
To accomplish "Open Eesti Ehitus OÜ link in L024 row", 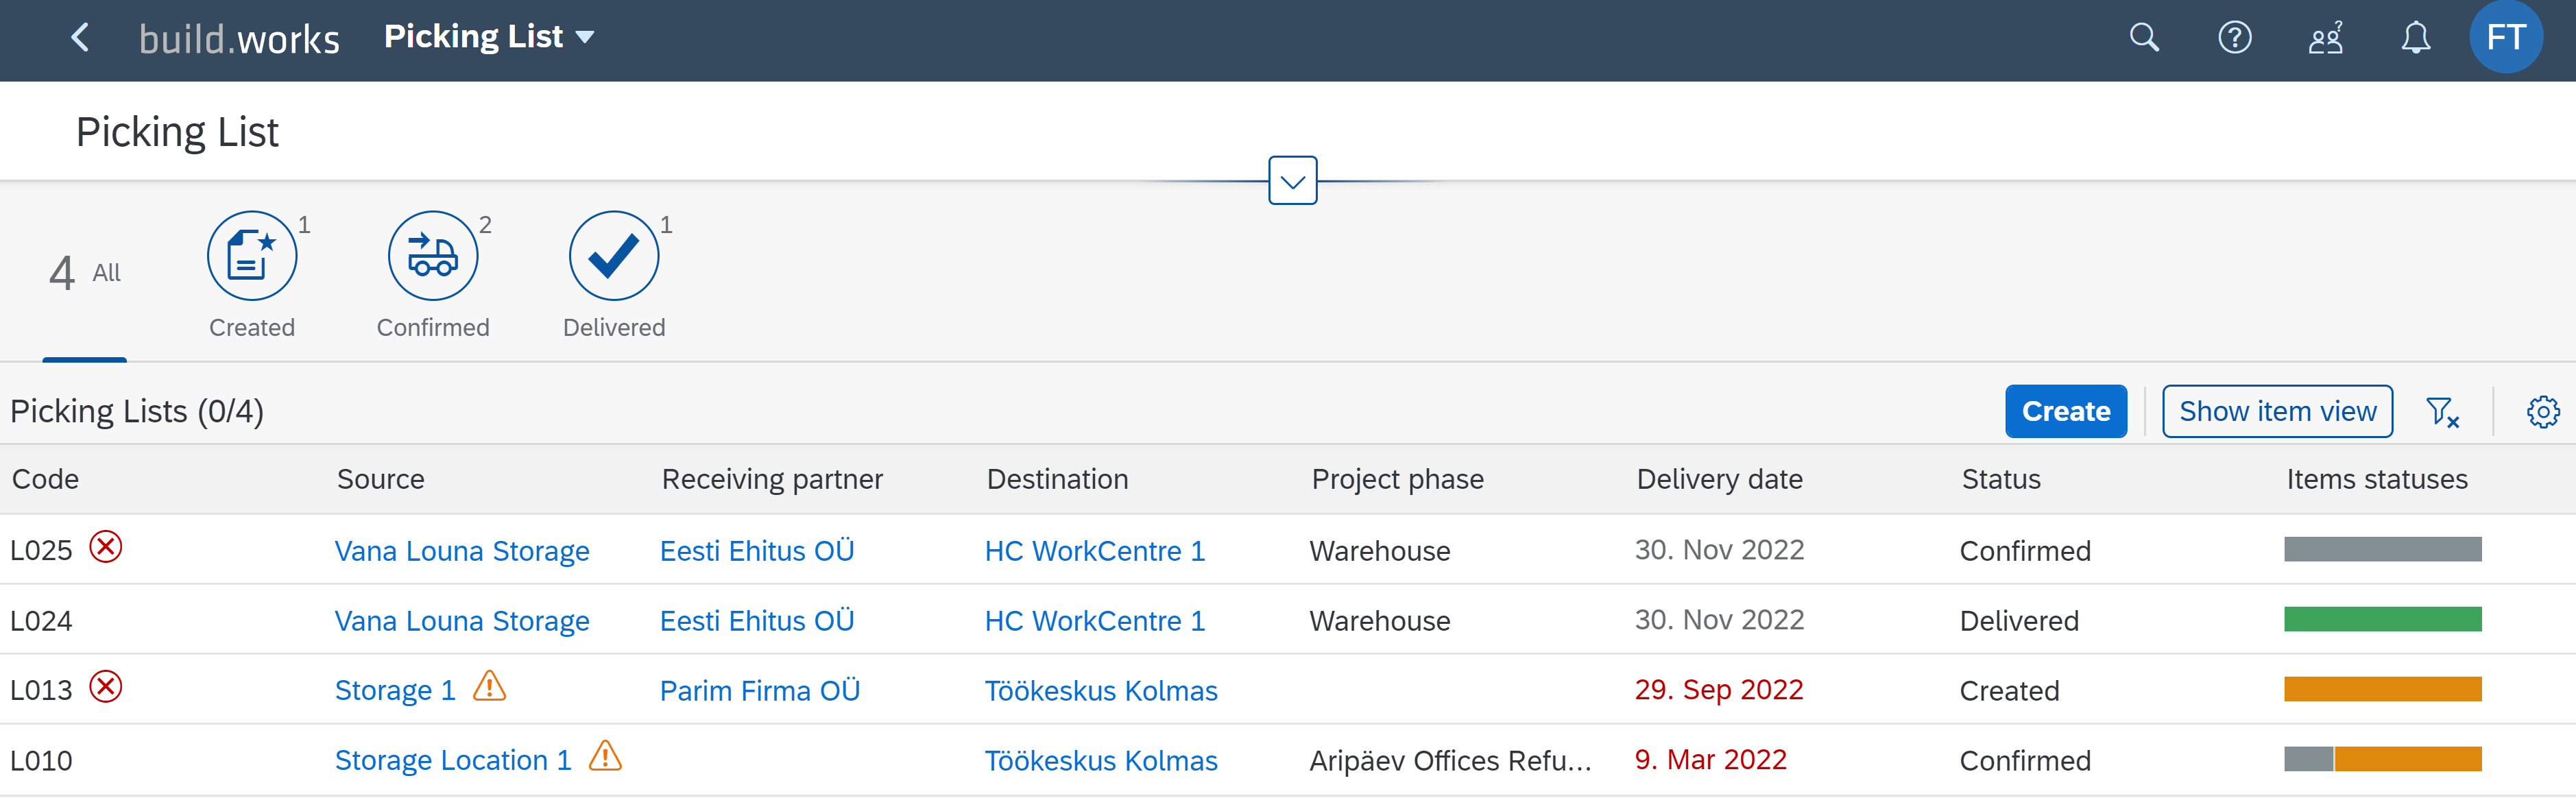I will [x=757, y=621].
